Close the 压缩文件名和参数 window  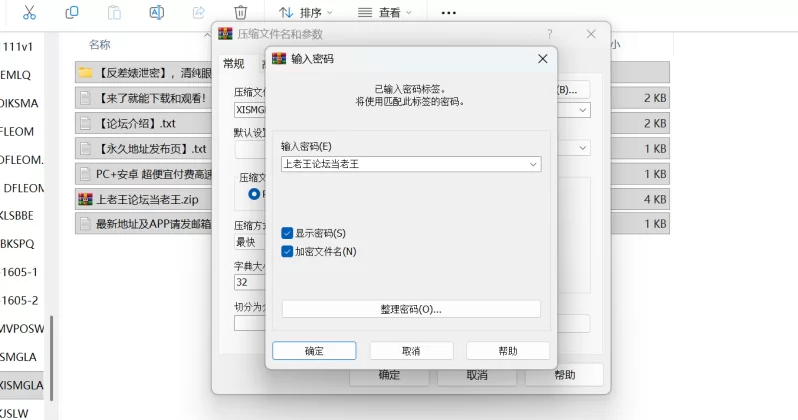pos(591,34)
